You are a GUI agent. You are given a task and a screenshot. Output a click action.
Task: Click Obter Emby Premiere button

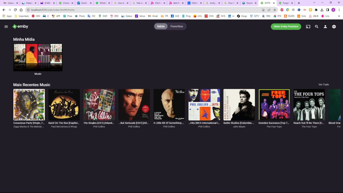[286, 27]
